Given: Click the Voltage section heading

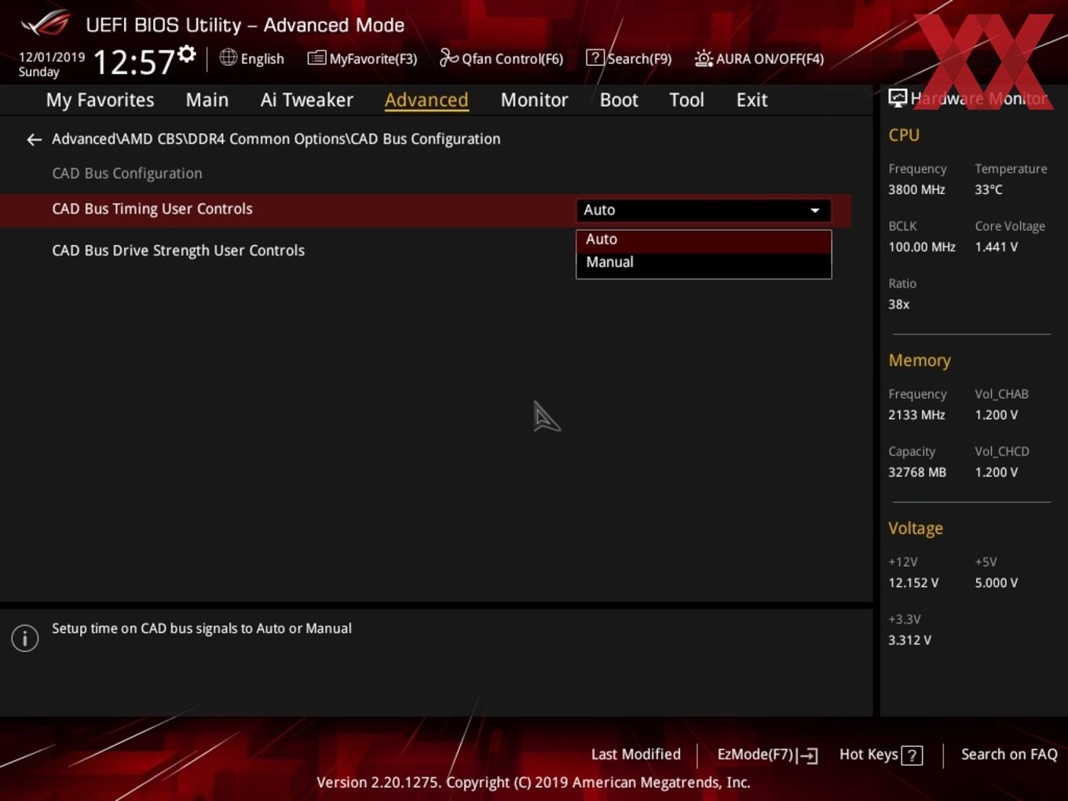Looking at the screenshot, I should click(916, 529).
